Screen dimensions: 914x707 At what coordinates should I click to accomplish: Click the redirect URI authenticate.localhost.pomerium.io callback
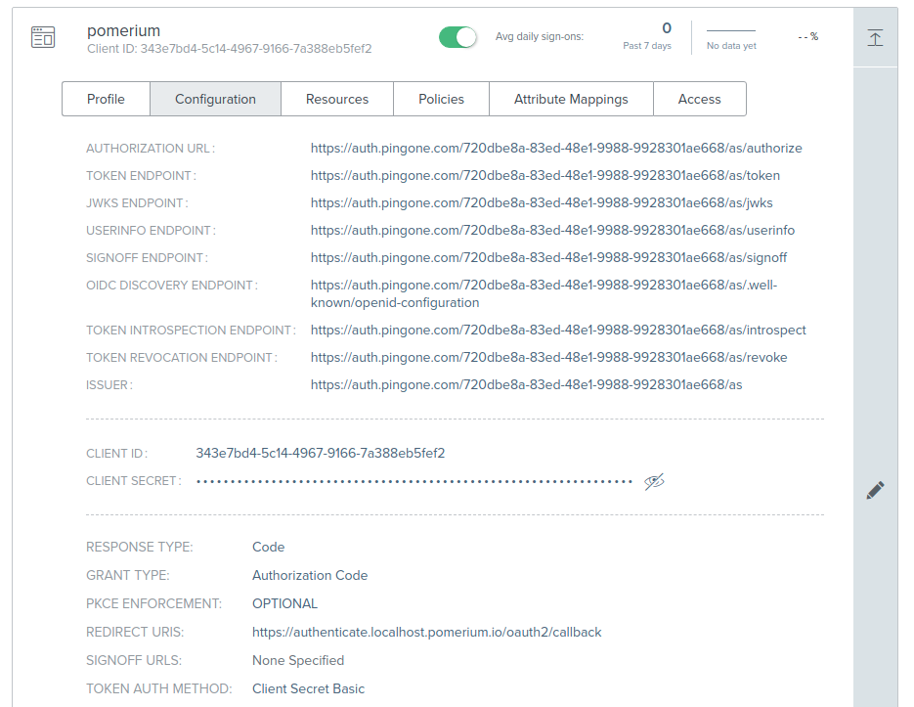426,633
